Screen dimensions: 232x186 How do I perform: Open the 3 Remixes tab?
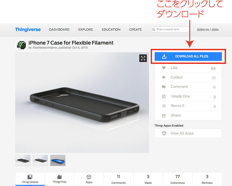point(207,179)
